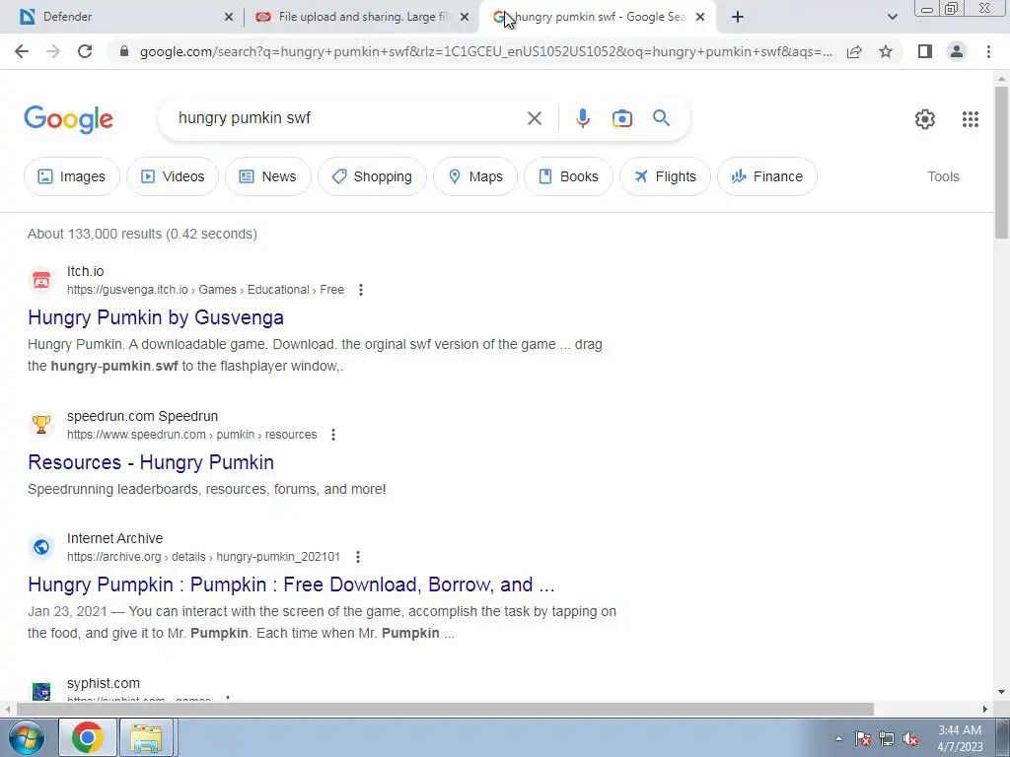The image size is (1010, 757).
Task: Filter results by Flights
Action: pyautogui.click(x=665, y=176)
